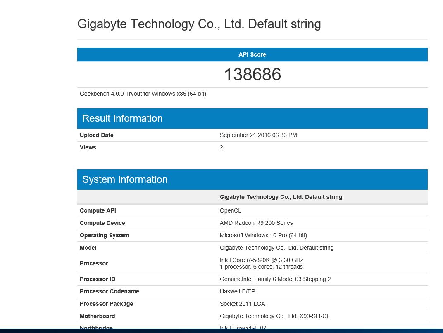Click the Model row label
The height and width of the screenshot is (333, 443).
click(x=88, y=248)
